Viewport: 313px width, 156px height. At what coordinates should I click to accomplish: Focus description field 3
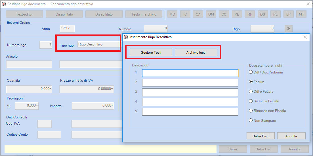click(190, 92)
